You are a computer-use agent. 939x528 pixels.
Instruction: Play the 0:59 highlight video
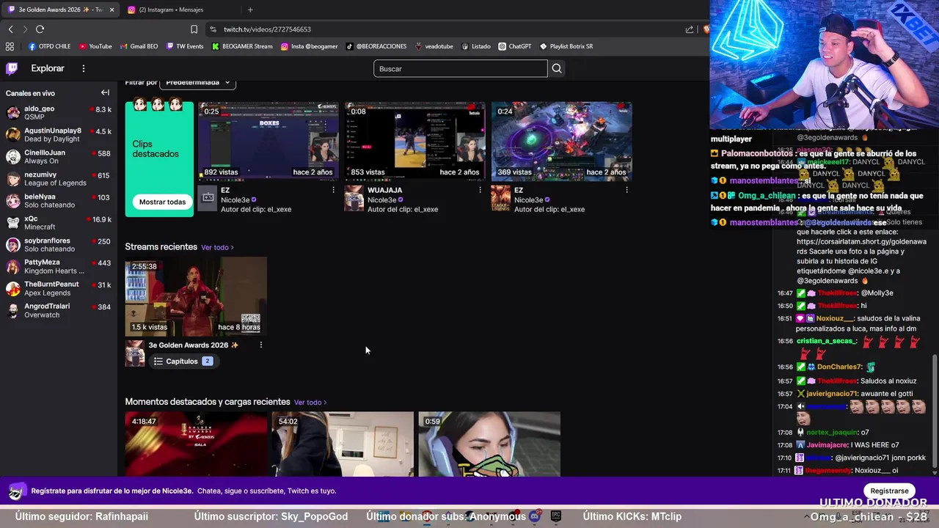coord(489,444)
